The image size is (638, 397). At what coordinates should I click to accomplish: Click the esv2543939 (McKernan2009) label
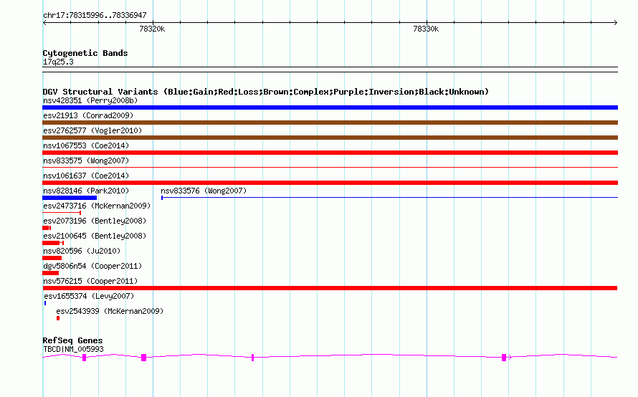point(110,311)
